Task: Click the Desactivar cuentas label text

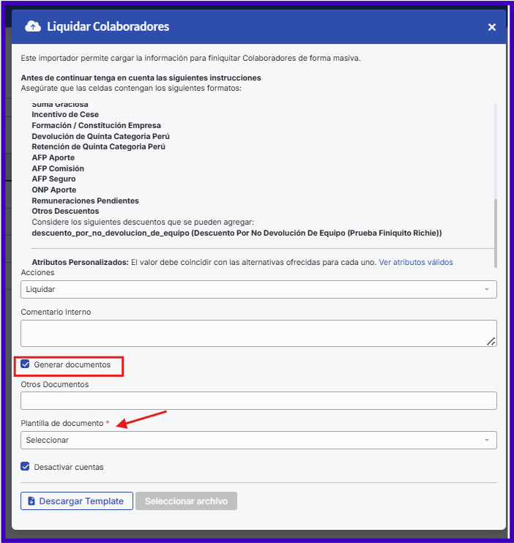Action: 68,467
